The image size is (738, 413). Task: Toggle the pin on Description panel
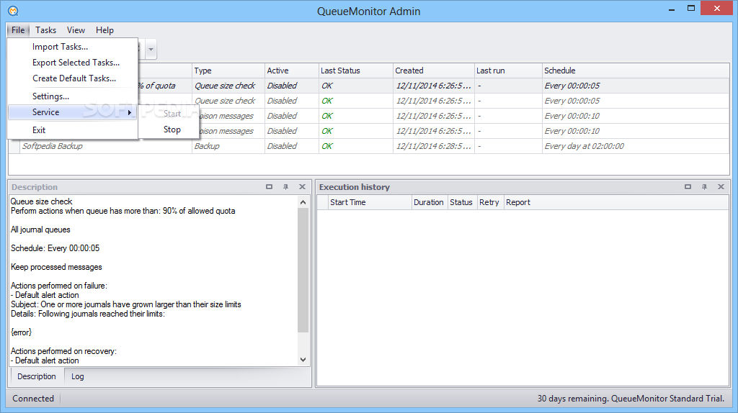coord(285,187)
